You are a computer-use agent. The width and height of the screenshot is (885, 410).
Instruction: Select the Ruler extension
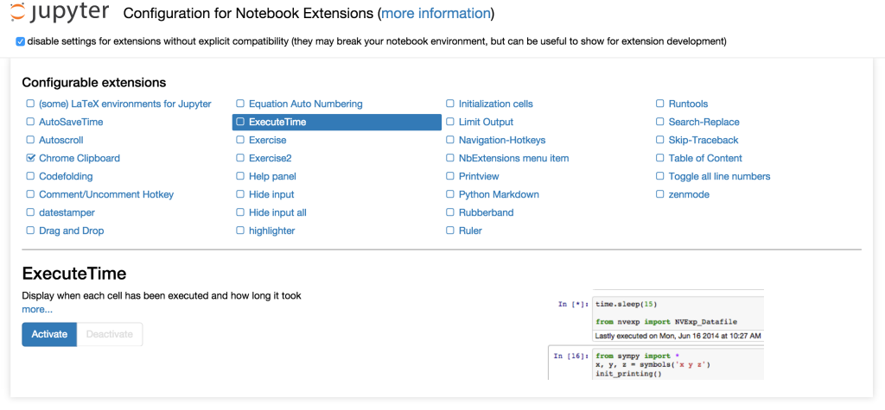pos(470,230)
